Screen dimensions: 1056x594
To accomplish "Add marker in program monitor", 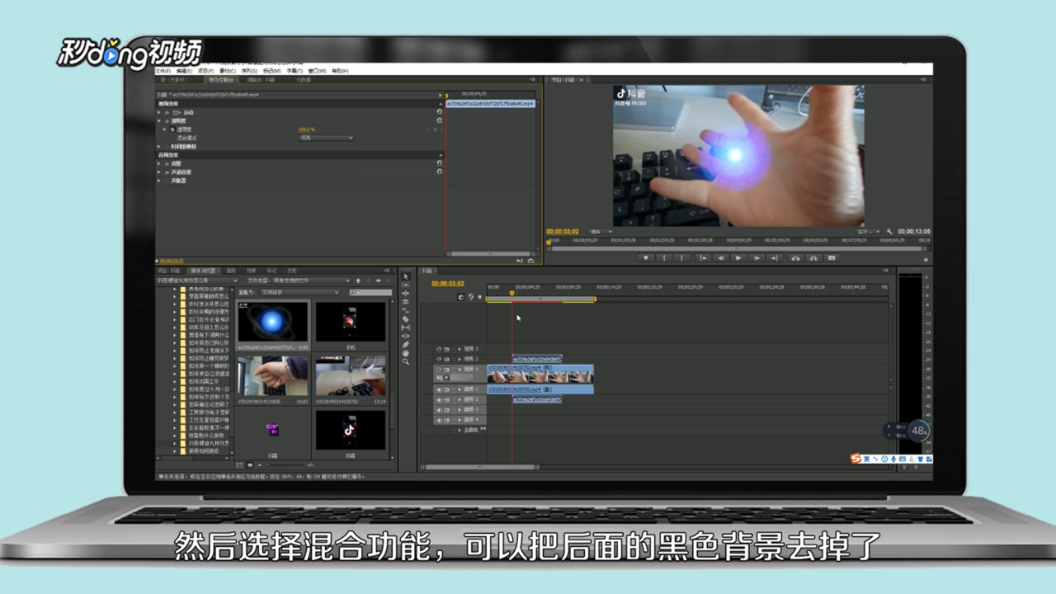I will pos(646,258).
